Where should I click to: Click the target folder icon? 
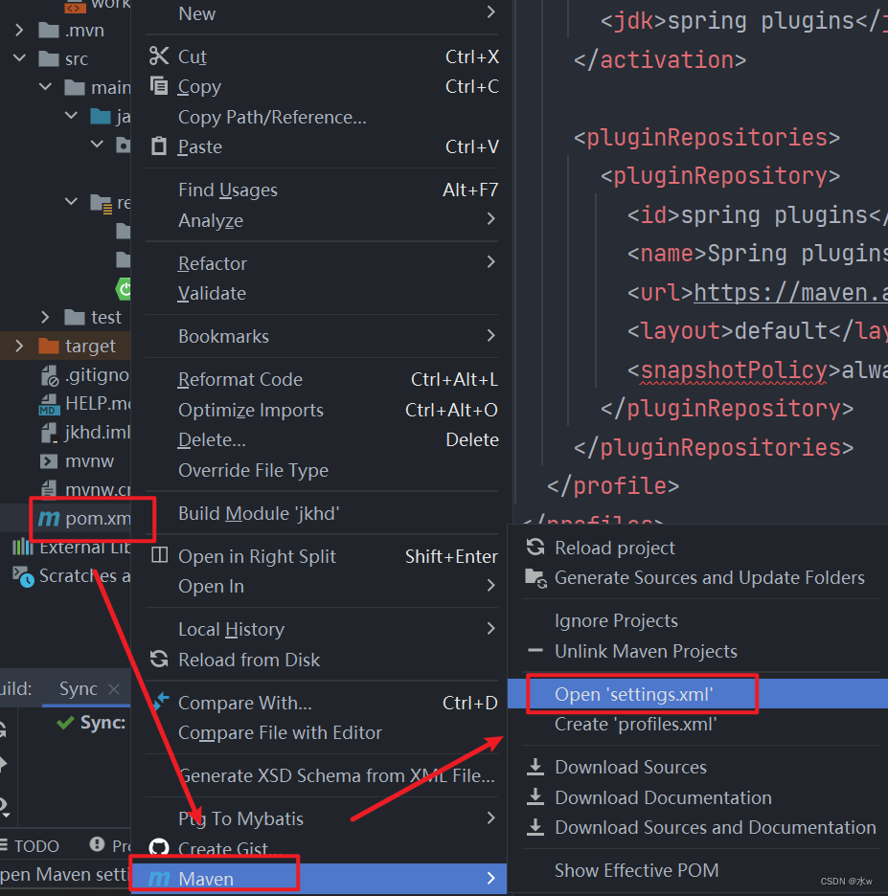(x=49, y=346)
